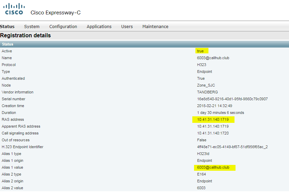Viewport: 289px width, 194px height.
Task: Click the 'Alias 2 value' label
Action: 12,188
